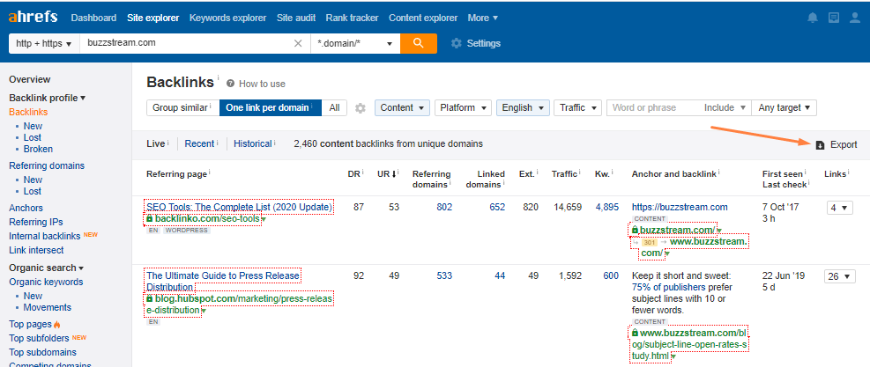Viewport: 870px width, 367px height.
Task: Click linked domains value 652
Action: click(497, 208)
